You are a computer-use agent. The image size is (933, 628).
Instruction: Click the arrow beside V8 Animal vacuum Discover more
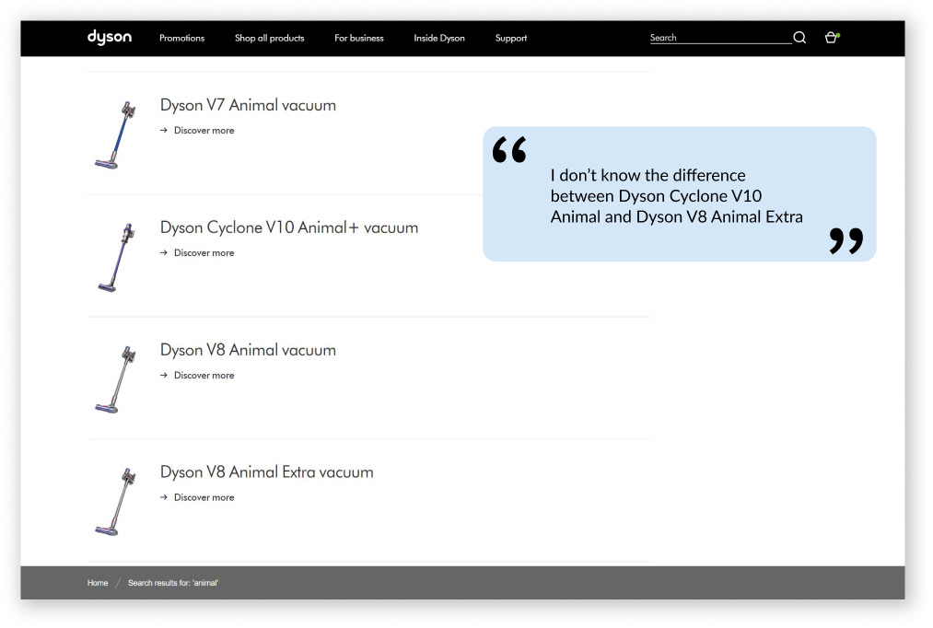(164, 376)
